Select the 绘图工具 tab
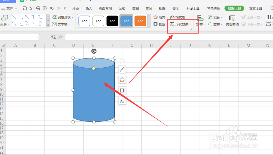Image resolution: width=273 pixels, height=155 pixels. tap(234, 8)
